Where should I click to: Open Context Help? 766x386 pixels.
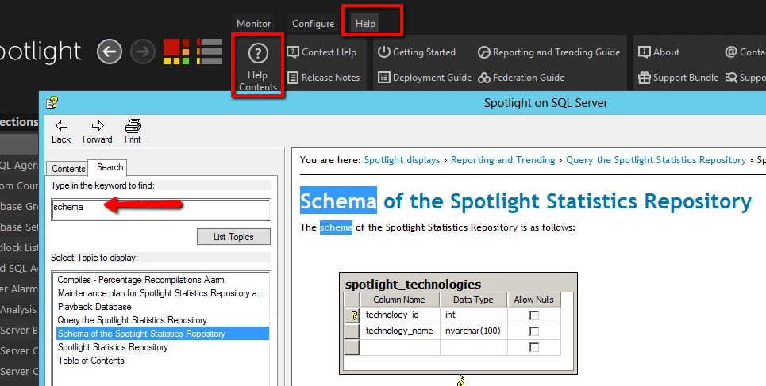(x=321, y=52)
